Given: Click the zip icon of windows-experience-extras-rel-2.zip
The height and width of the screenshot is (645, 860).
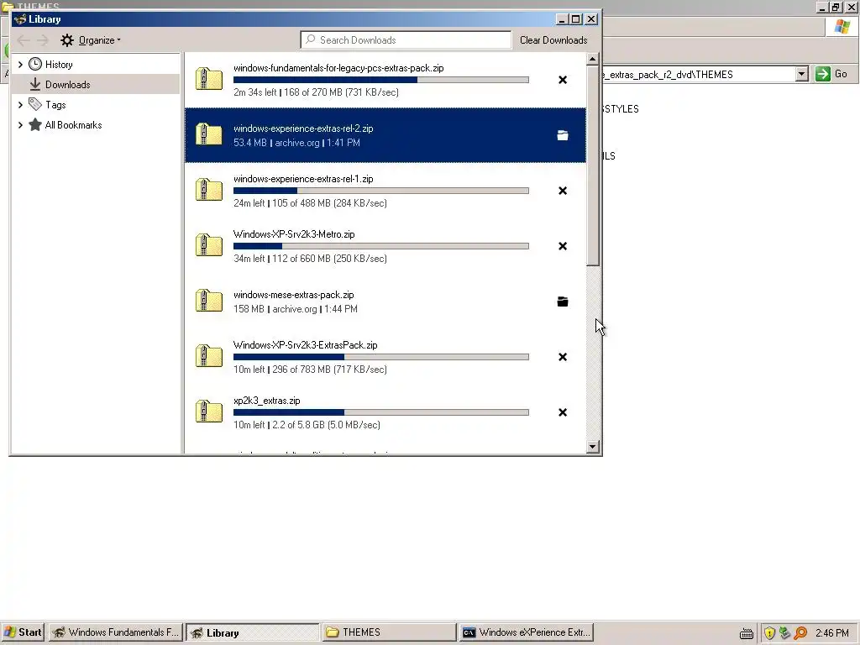Looking at the screenshot, I should 209,134.
